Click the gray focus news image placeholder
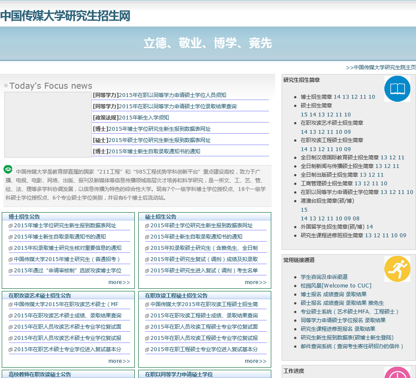The width and height of the screenshot is (416, 378). [48, 125]
